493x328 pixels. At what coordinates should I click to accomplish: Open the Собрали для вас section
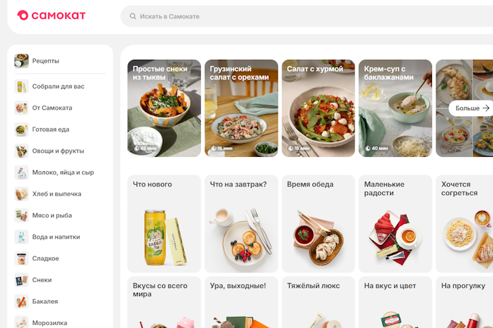pyautogui.click(x=60, y=87)
